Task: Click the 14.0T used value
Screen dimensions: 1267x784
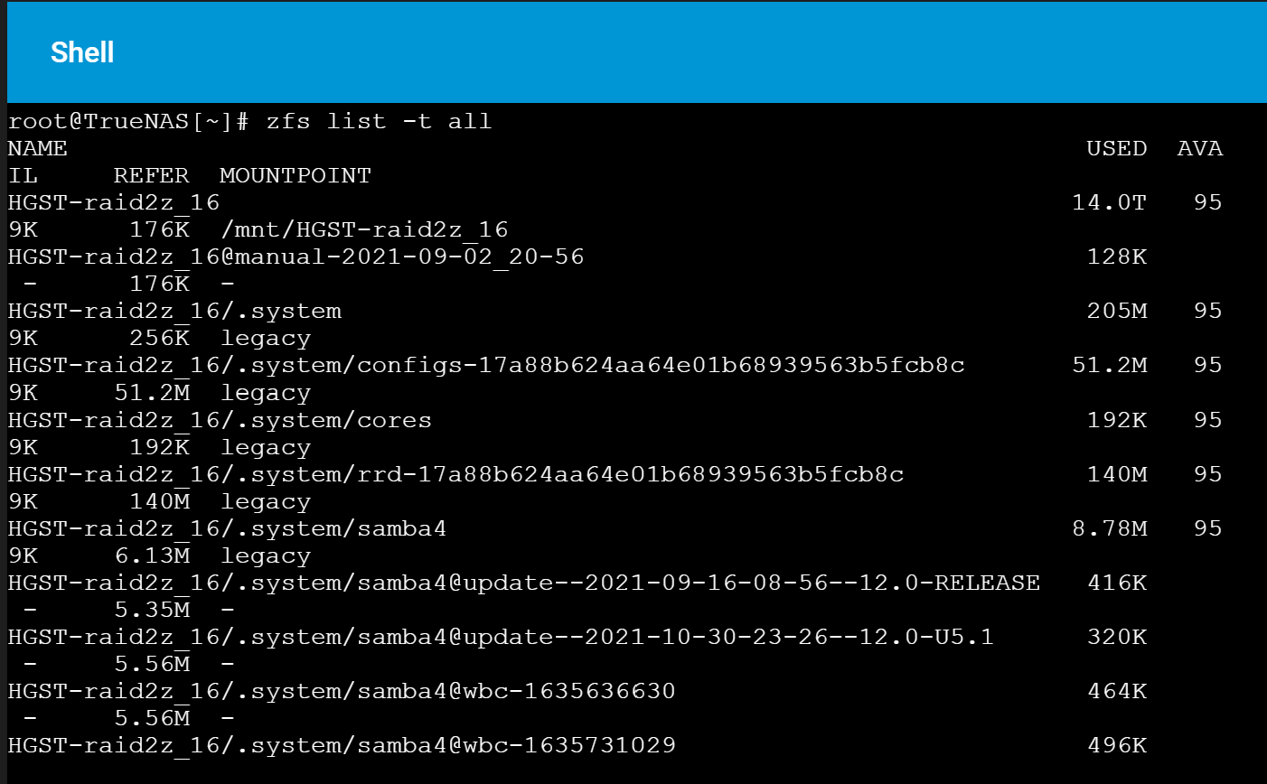Action: click(1110, 202)
